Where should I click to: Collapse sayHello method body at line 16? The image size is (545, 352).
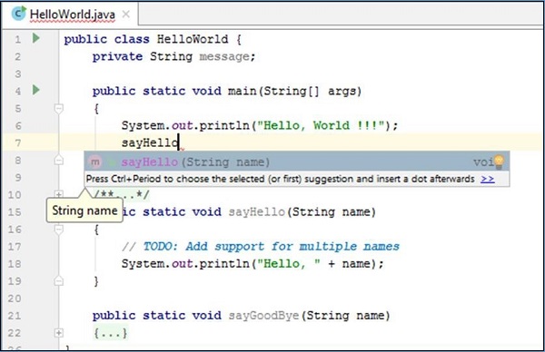[59, 230]
